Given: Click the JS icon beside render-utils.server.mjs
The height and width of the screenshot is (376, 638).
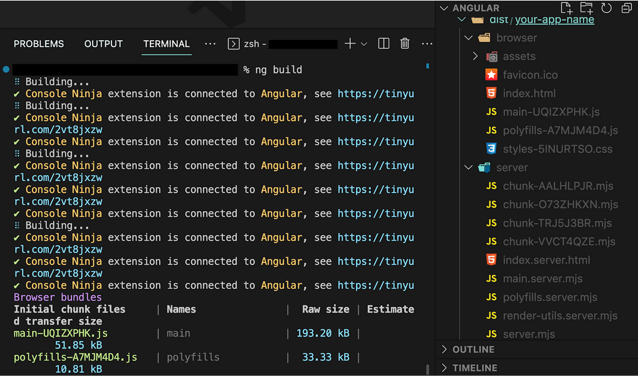Looking at the screenshot, I should [491, 315].
